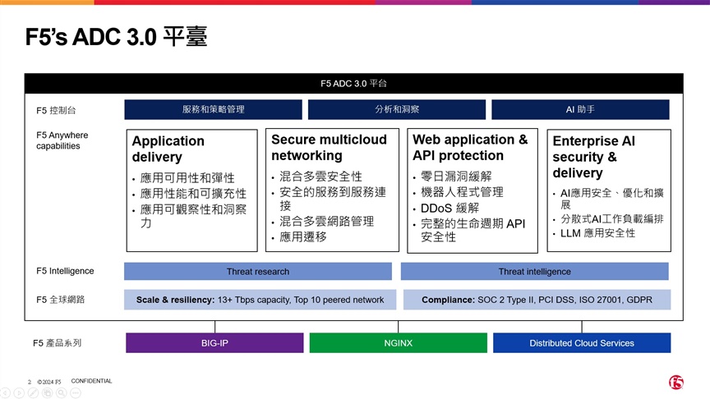Click the Scale & resiliency bar
Screen dimensions: 710x399
pyautogui.click(x=260, y=300)
